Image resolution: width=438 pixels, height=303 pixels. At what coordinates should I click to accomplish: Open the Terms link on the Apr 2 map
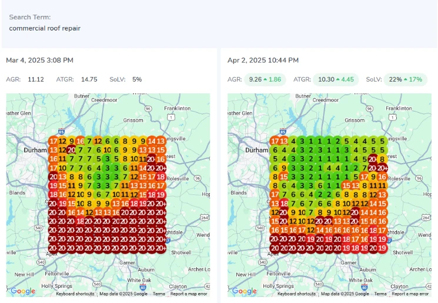coord(380,294)
